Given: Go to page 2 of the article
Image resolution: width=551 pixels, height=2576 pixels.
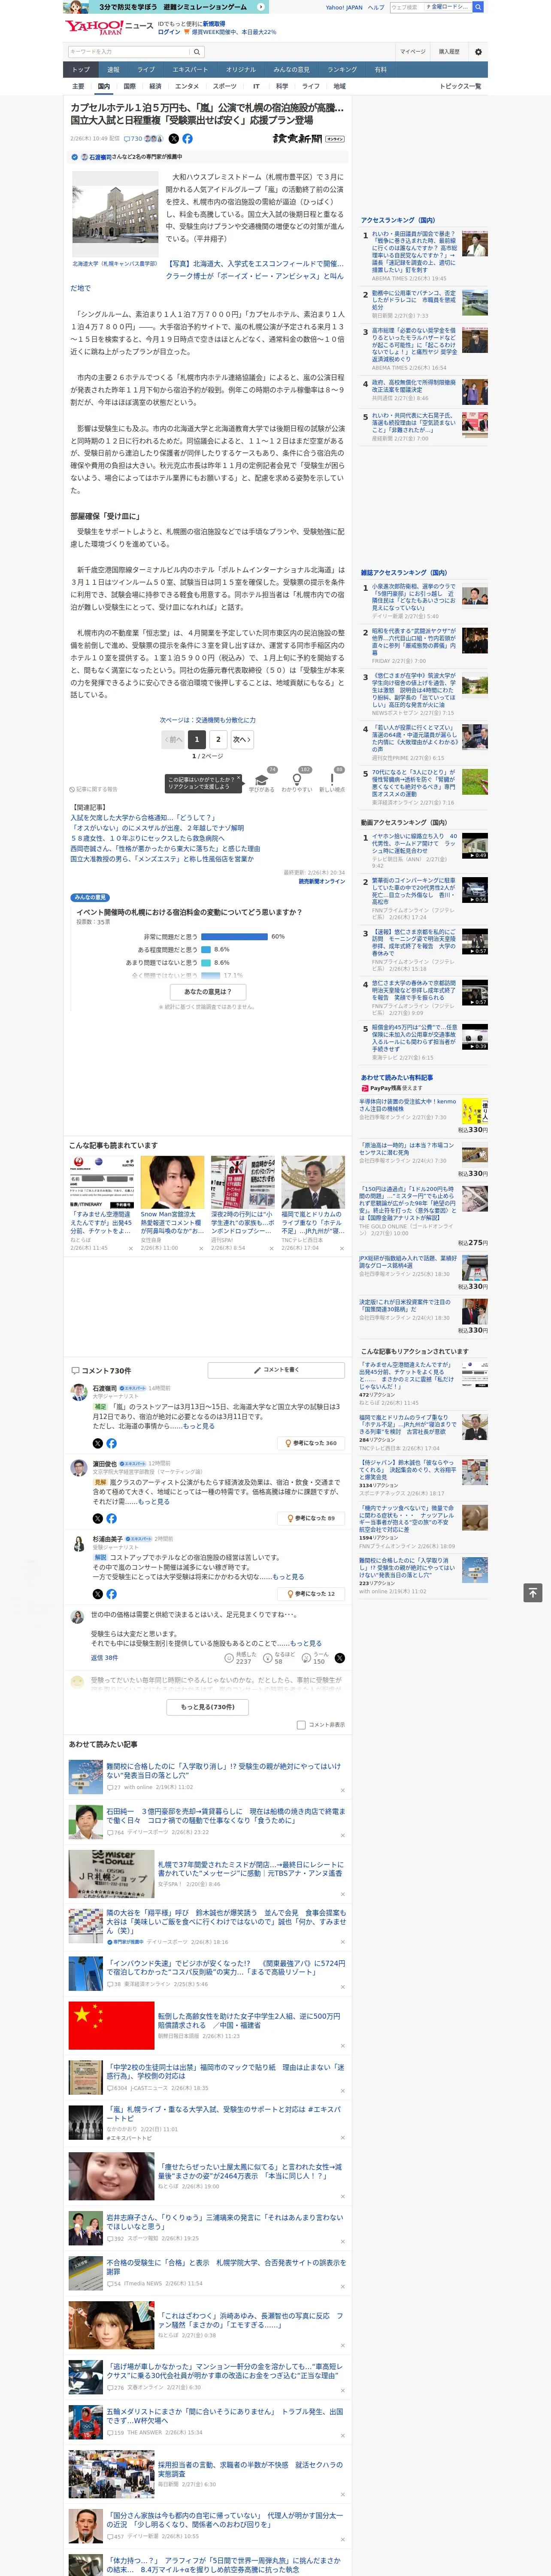Looking at the screenshot, I should pyautogui.click(x=218, y=739).
